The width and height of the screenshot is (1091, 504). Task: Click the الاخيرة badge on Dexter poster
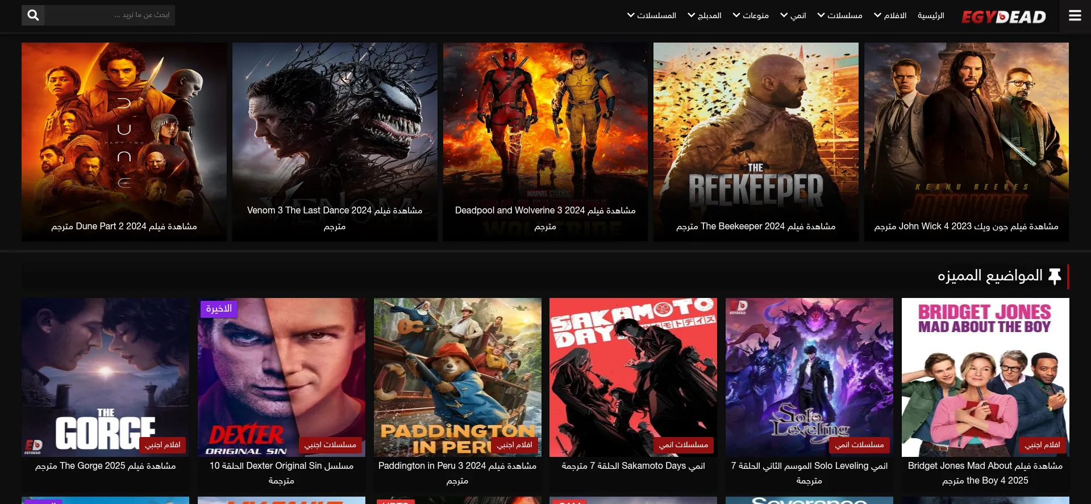(x=219, y=309)
